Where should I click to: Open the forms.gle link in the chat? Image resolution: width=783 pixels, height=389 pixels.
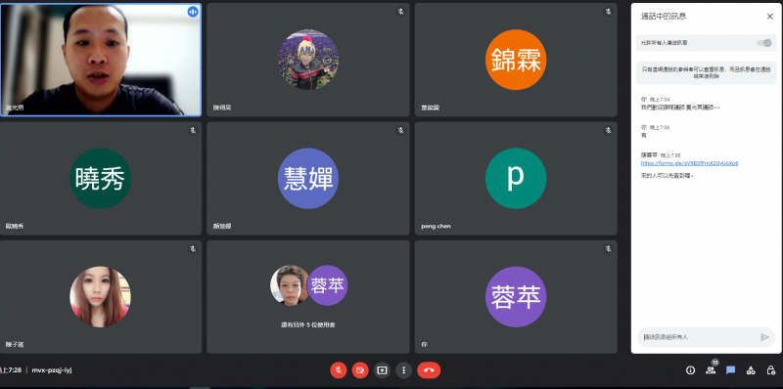(690, 163)
